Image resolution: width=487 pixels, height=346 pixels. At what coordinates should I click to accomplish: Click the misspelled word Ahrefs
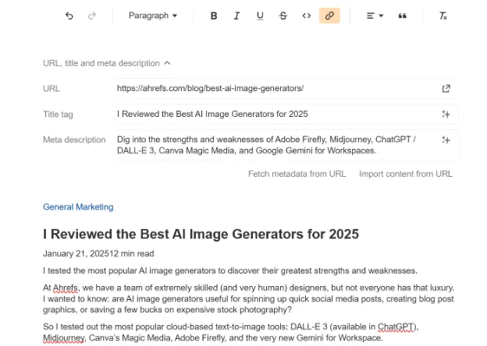coord(66,288)
